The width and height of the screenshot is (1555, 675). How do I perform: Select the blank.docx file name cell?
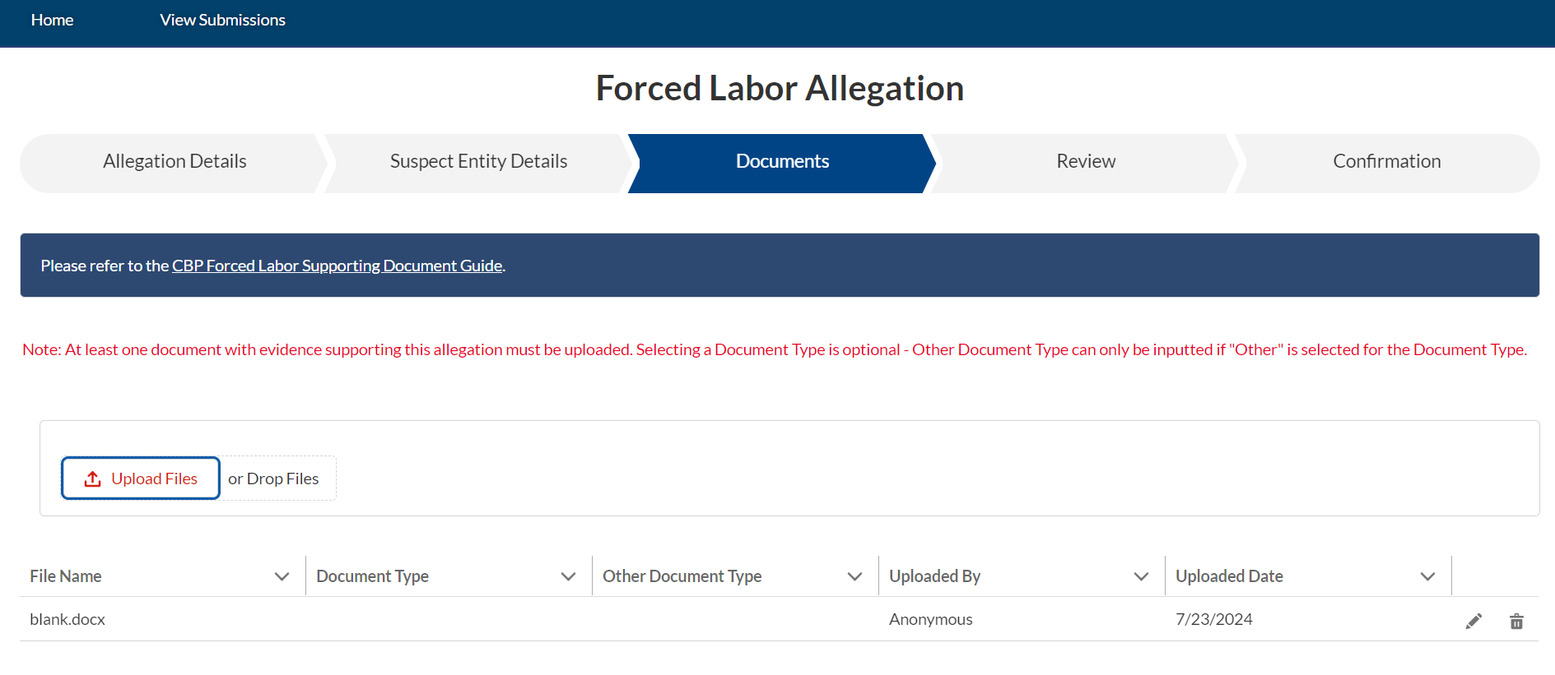pos(68,619)
